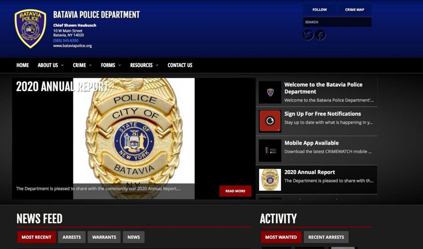This screenshot has height=249, width=423.
Task: Visit www.bataviapolice.org link
Action: pos(73,45)
